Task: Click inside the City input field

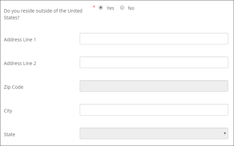Action: [154, 110]
